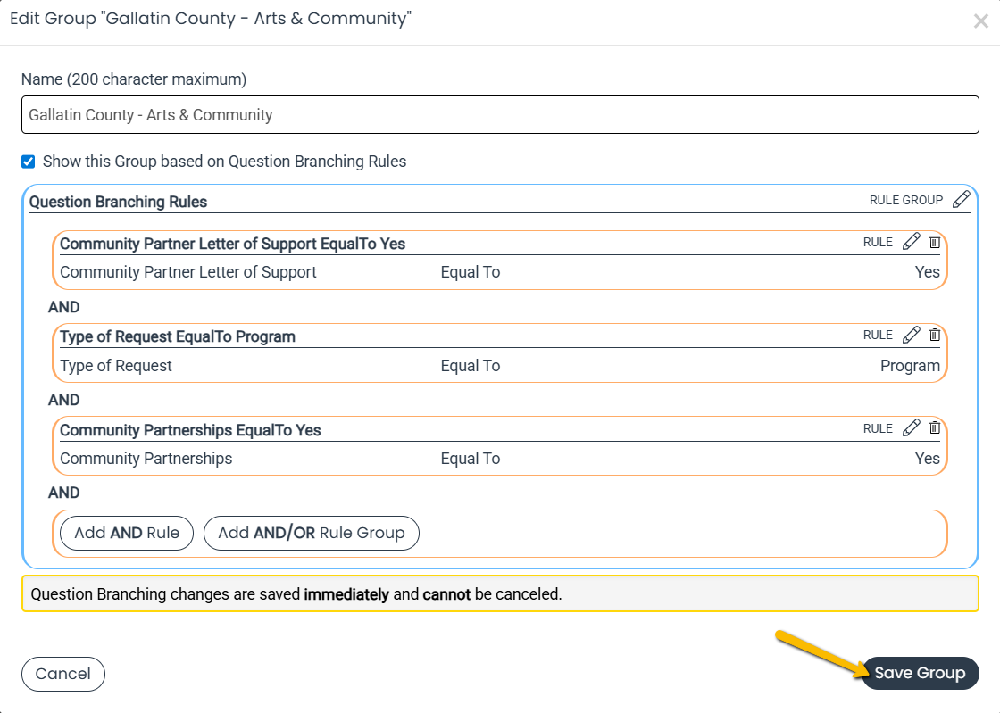
Task: Click 'Equal To' in the Type of Request rule
Action: pos(471,366)
